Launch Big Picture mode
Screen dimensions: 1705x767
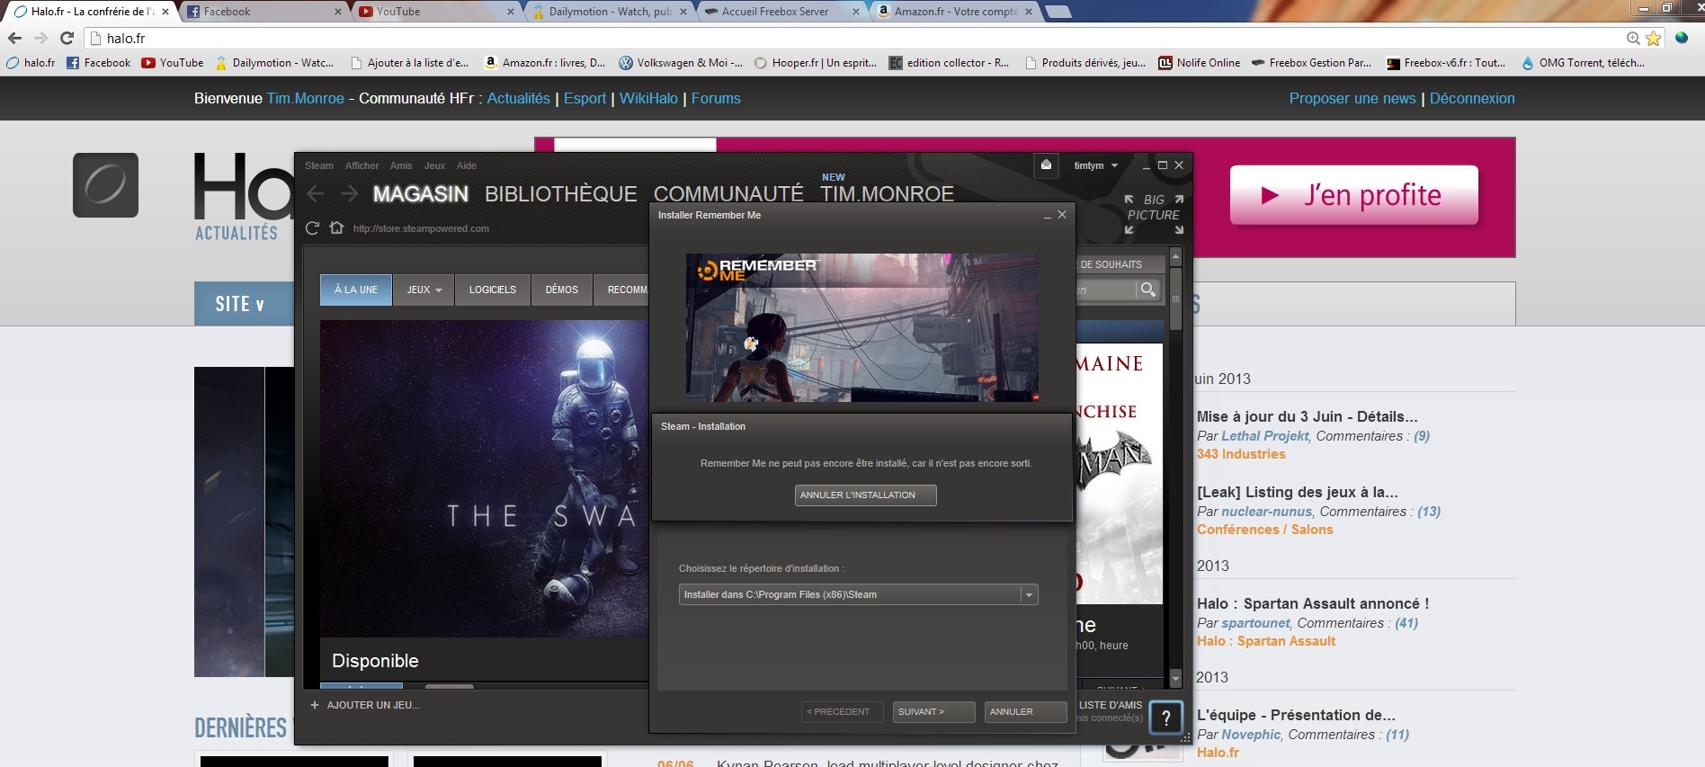point(1154,215)
